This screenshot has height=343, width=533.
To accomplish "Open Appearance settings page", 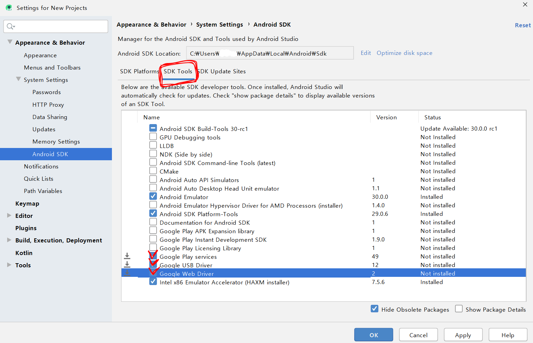I will [x=40, y=55].
